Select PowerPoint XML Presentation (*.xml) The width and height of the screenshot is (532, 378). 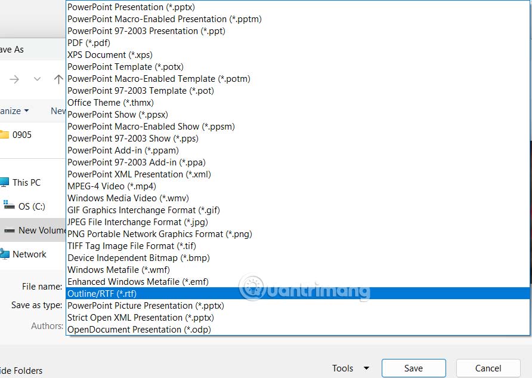[x=298, y=174]
